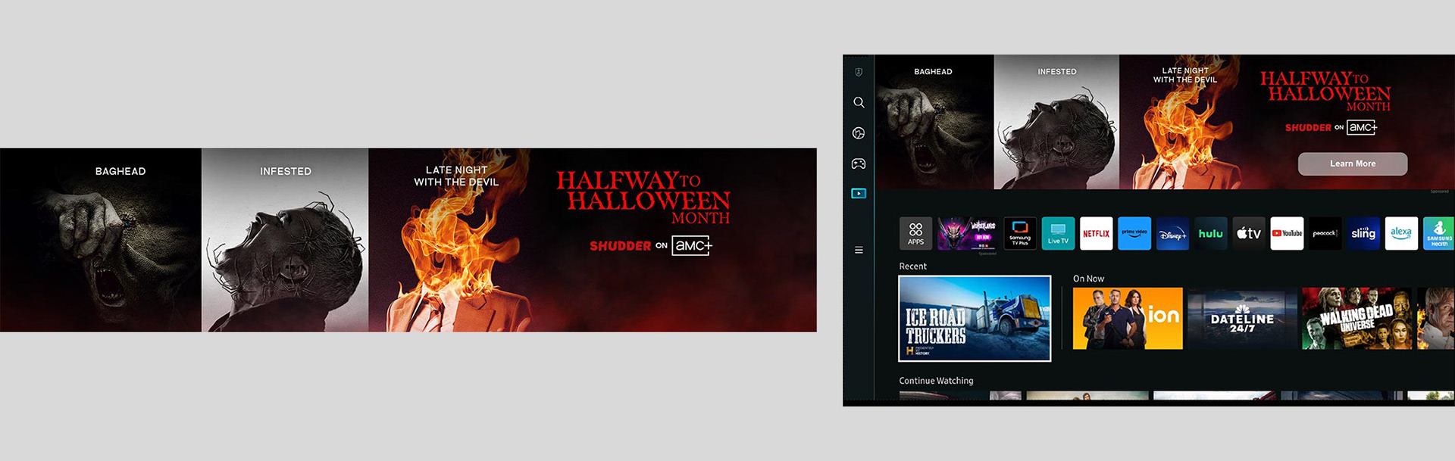Open the APPS tile
1455x461 pixels.
[915, 233]
